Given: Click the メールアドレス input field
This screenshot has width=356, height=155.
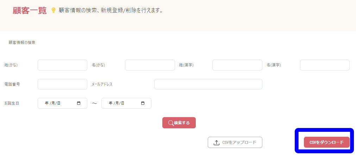Looking at the screenshot, I should [x=208, y=84].
